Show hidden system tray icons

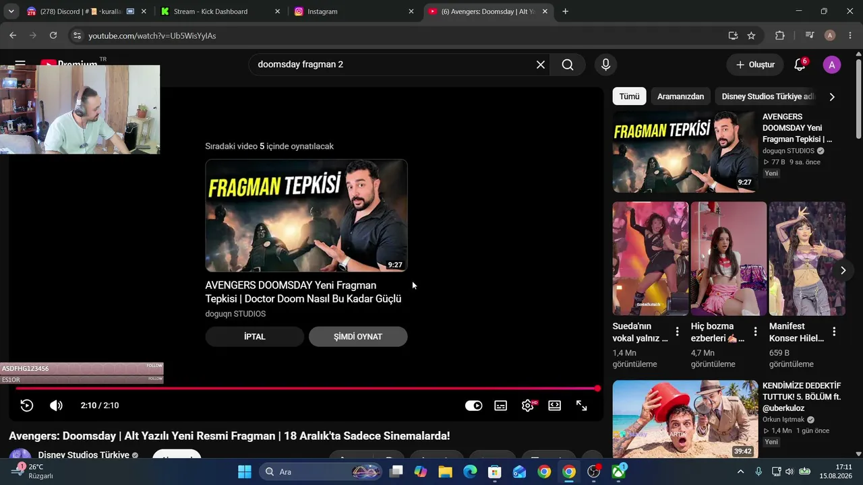(740, 472)
